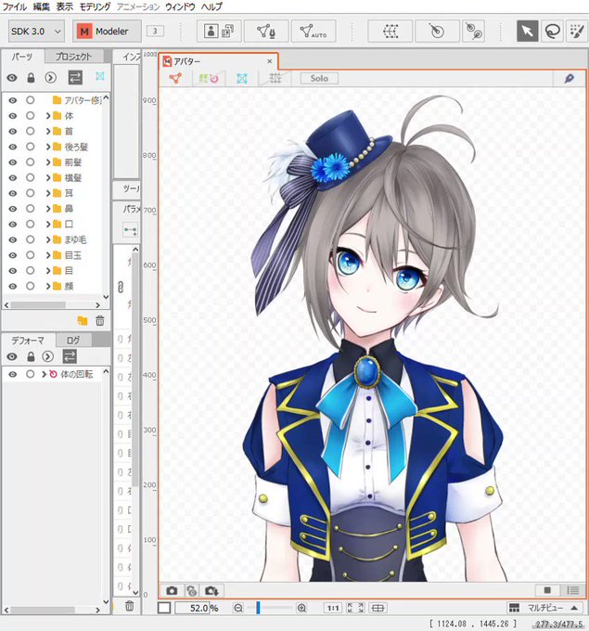The height and width of the screenshot is (631, 589).
Task: Click the trash icon below Parts list
Action: (x=100, y=321)
